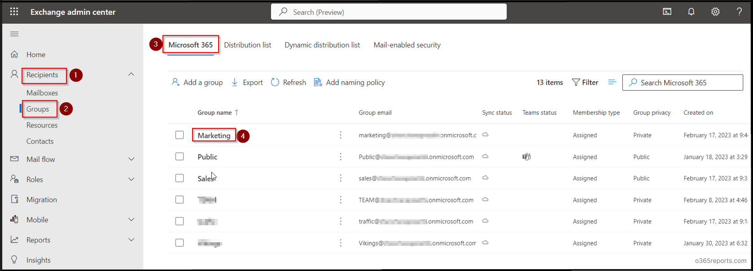Viewport: 753px width, 271px height.
Task: Open column options icon beside Filter
Action: pos(612,82)
